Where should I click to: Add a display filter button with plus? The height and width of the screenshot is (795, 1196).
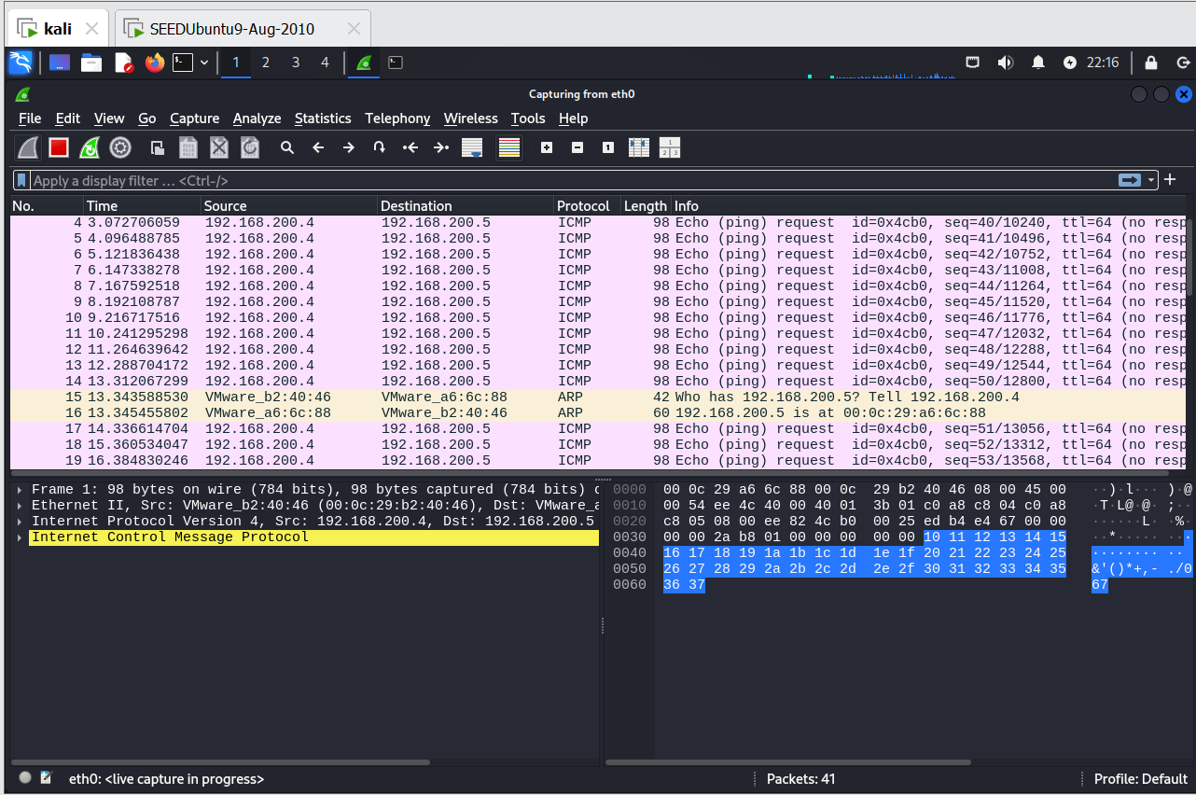[1170, 179]
